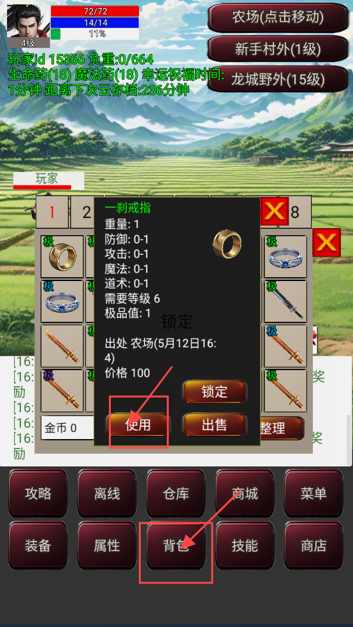353x627 pixels.
Task: Close the inventory with the outer red X
Action: 327,242
